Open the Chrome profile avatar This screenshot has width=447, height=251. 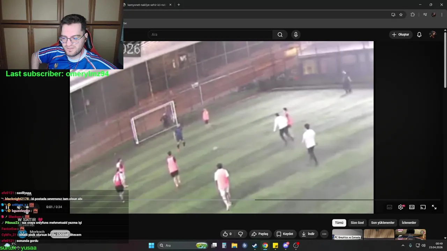[x=433, y=15]
